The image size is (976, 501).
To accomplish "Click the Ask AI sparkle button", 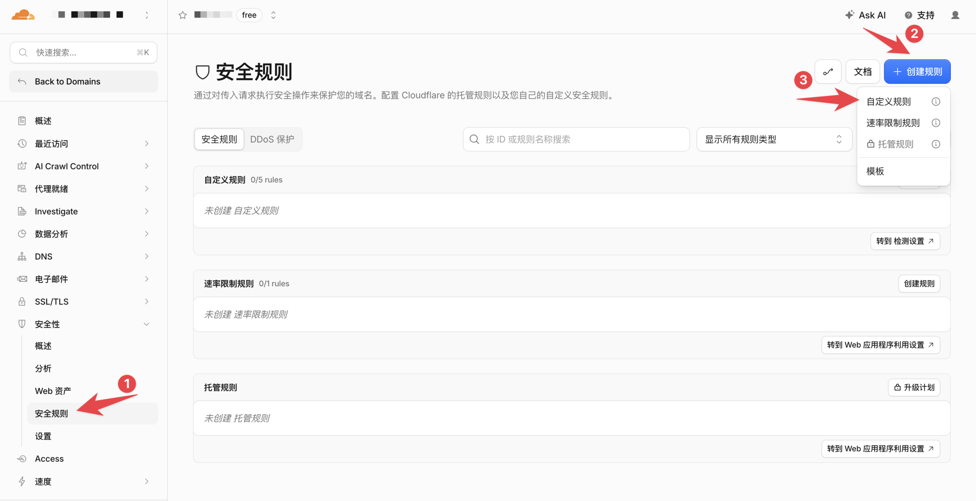I will (865, 15).
